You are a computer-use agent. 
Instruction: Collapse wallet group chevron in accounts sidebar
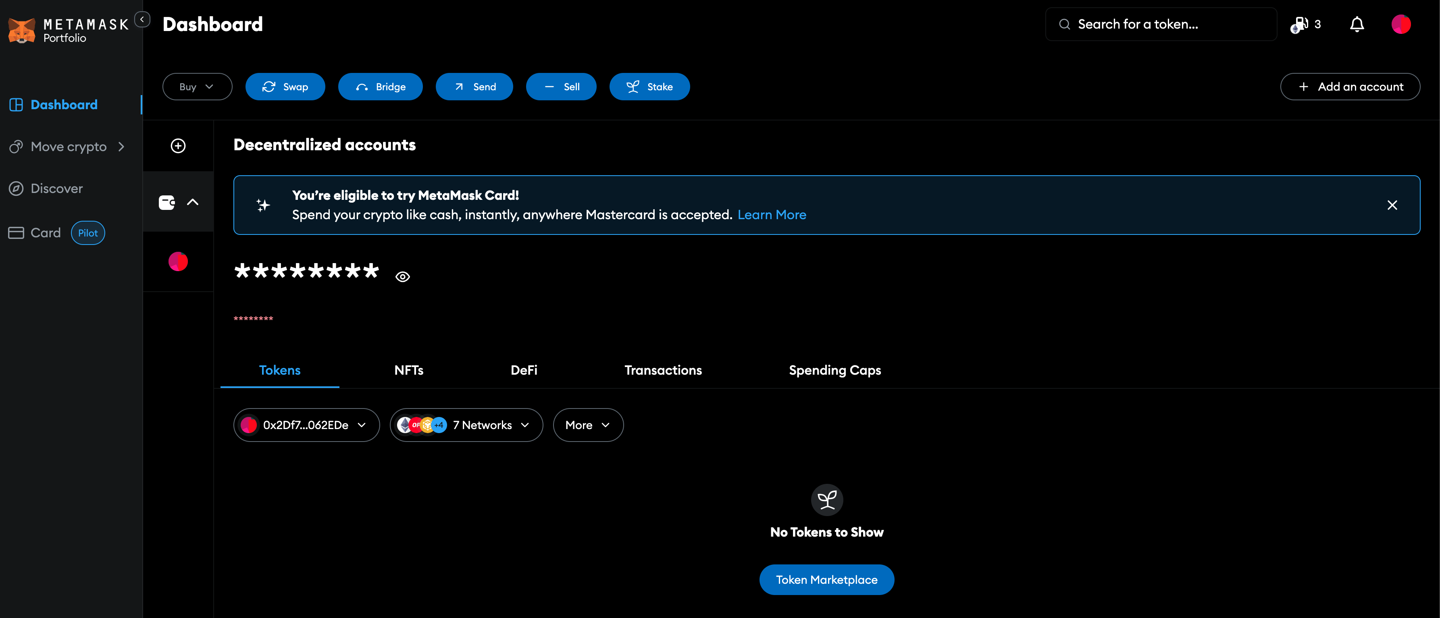tap(193, 202)
